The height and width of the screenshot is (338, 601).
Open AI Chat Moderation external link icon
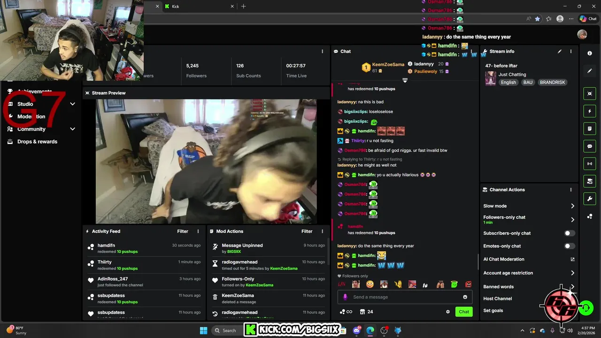click(572, 259)
